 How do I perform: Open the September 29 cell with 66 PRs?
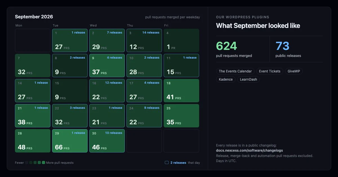point(70,141)
